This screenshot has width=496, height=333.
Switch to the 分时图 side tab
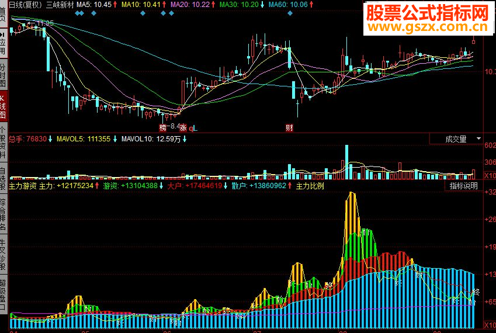[x=3, y=75]
